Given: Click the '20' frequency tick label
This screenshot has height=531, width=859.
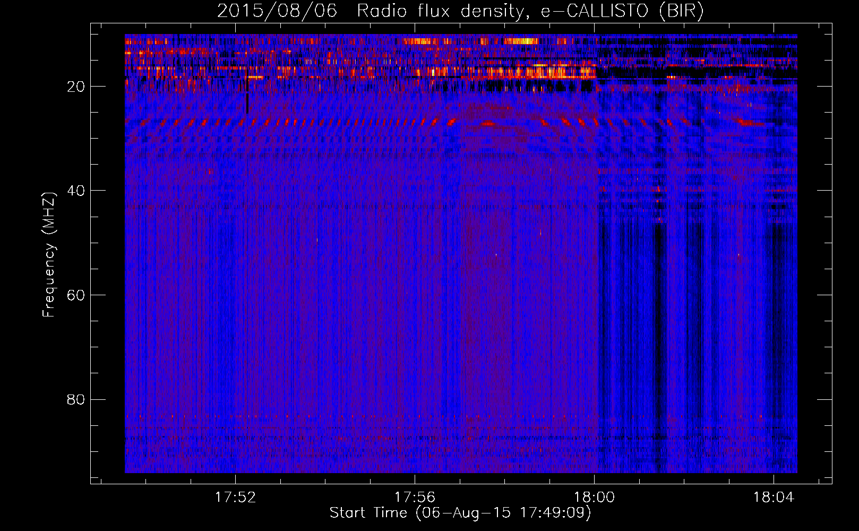Looking at the screenshot, I should (76, 87).
